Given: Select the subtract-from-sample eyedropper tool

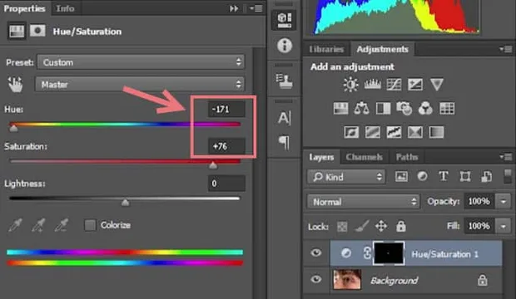Looking at the screenshot, I should pos(62,225).
